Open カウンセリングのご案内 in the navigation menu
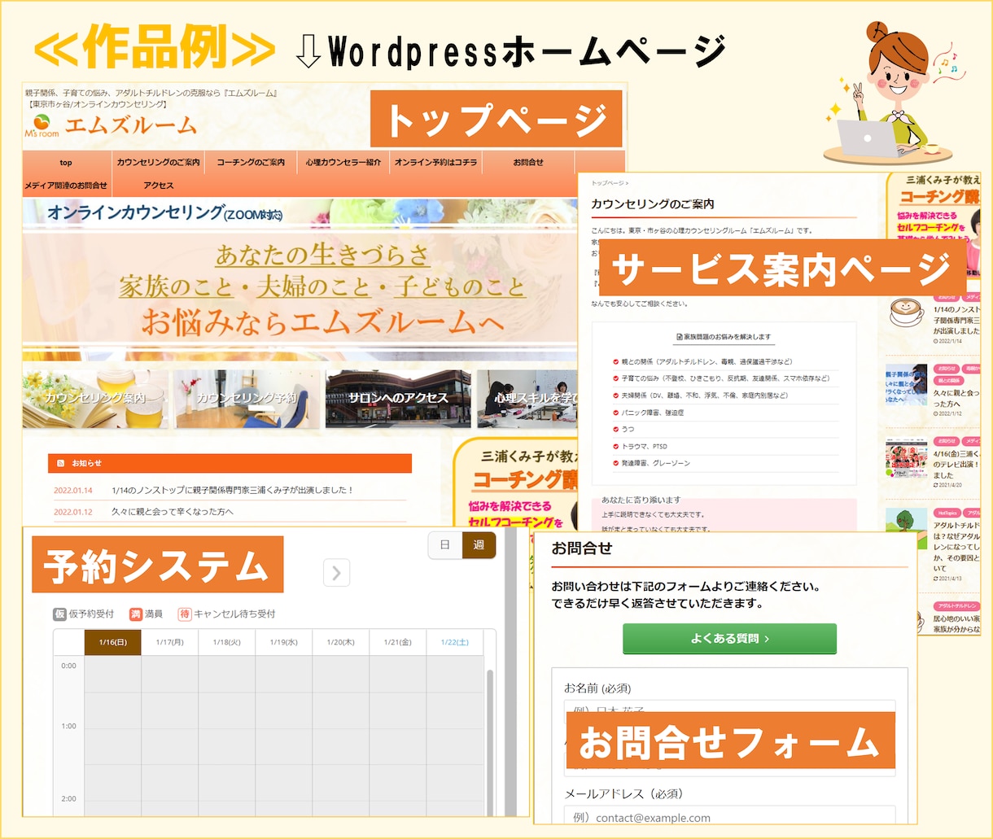Screen dimensions: 993x839 158,163
